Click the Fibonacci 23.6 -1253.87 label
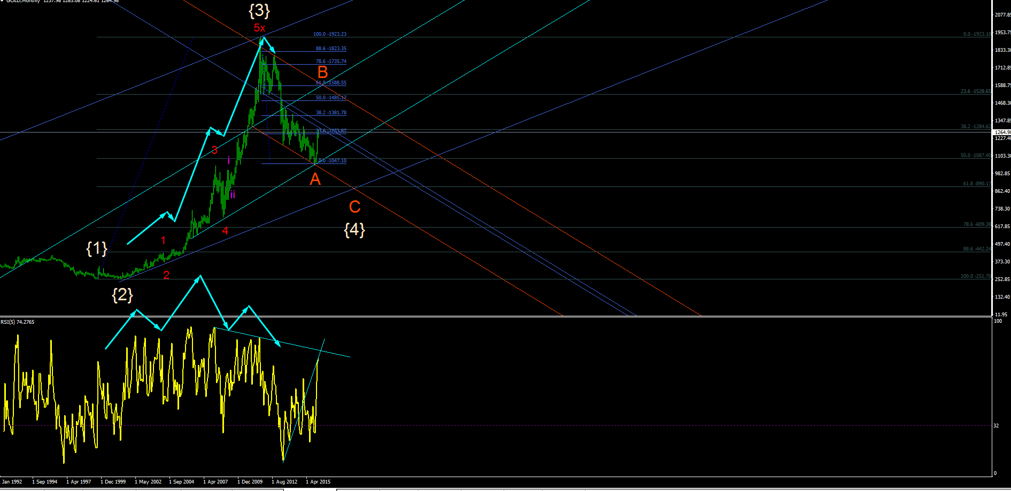This screenshot has width=1011, height=491. pyautogui.click(x=331, y=131)
